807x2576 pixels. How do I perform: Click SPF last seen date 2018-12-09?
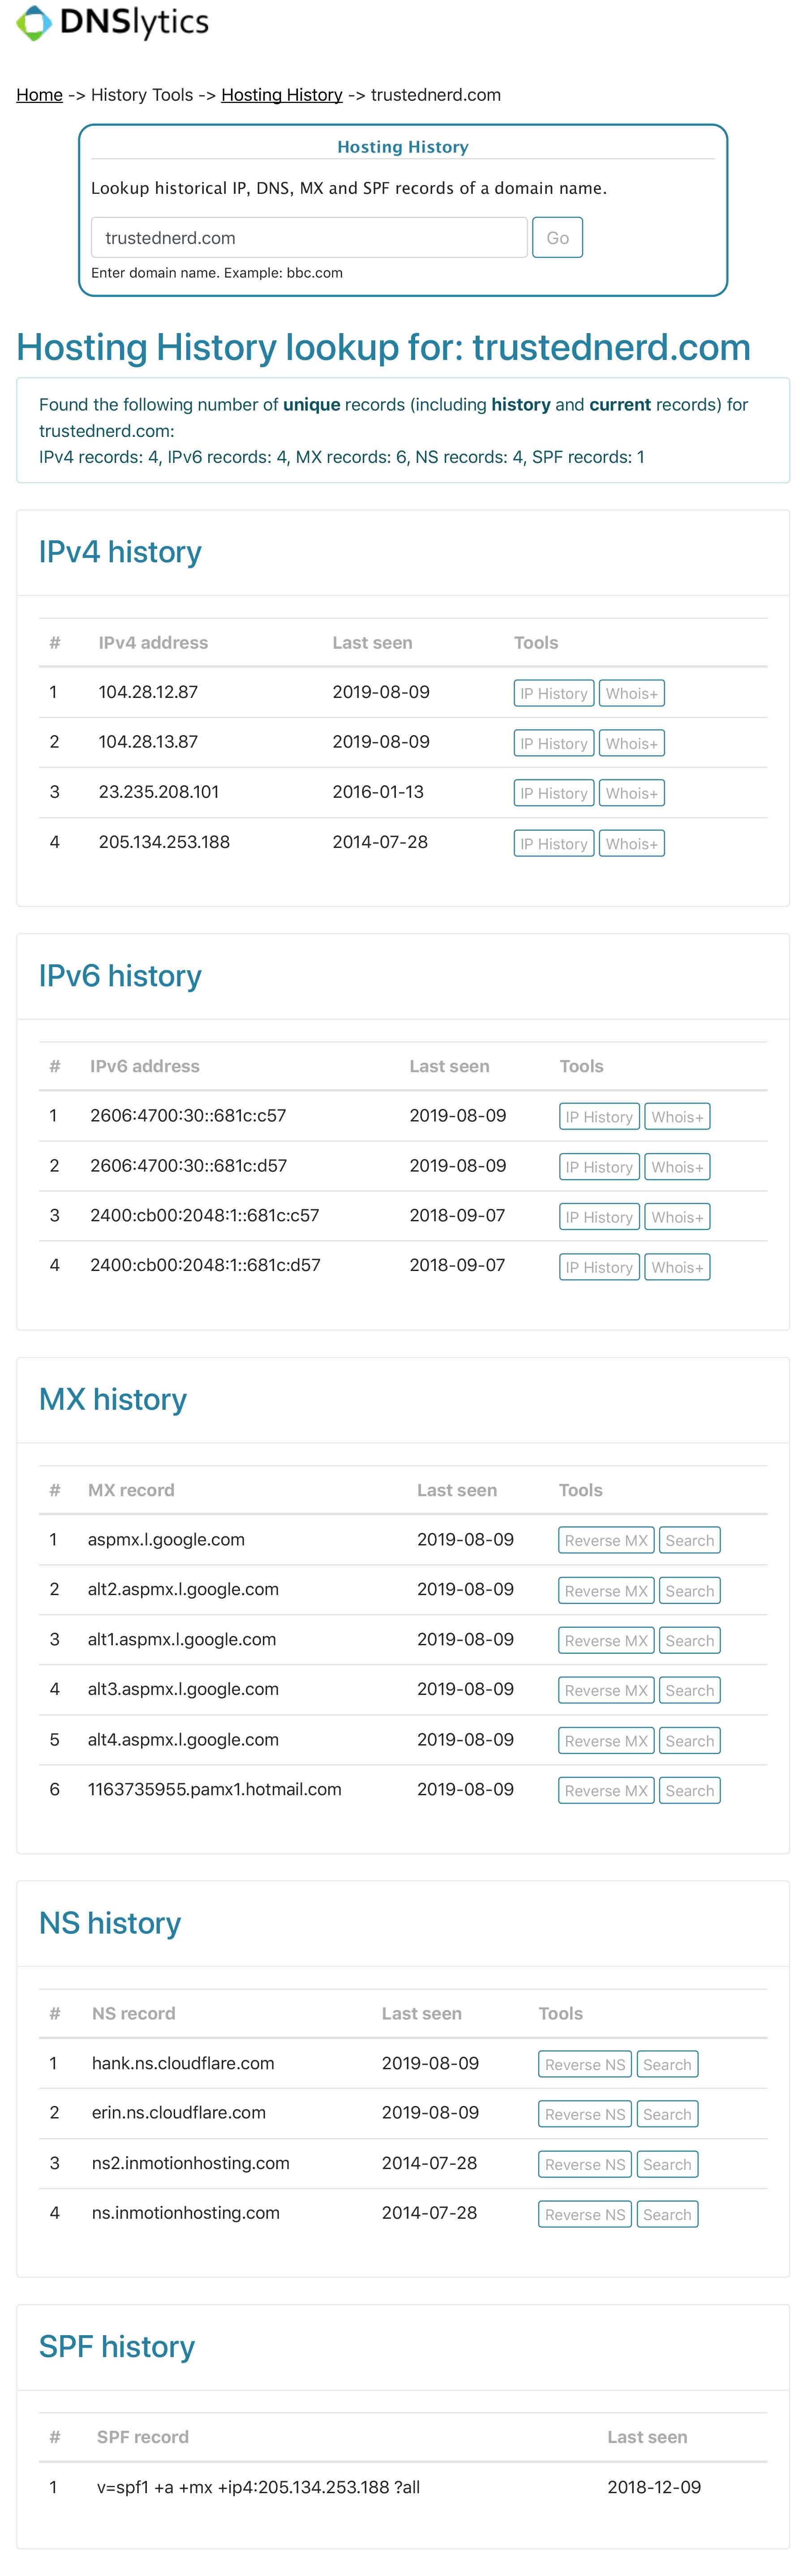(654, 2488)
